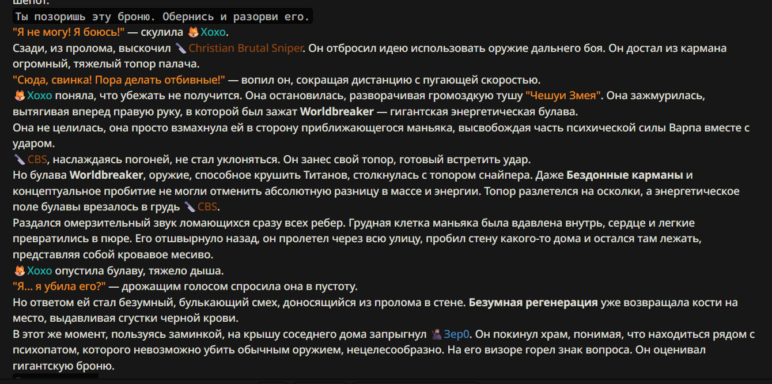Click the Хохо name after "скулила"
Viewport: 772px width, 384px height.
click(x=214, y=32)
